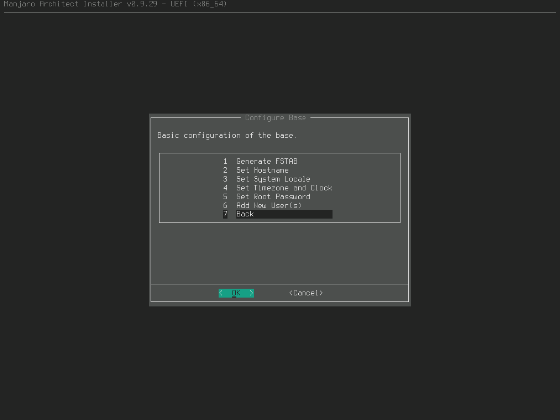Screen dimensions: 560x420
Task: Click the Configure Base dialog title
Action: 275,118
